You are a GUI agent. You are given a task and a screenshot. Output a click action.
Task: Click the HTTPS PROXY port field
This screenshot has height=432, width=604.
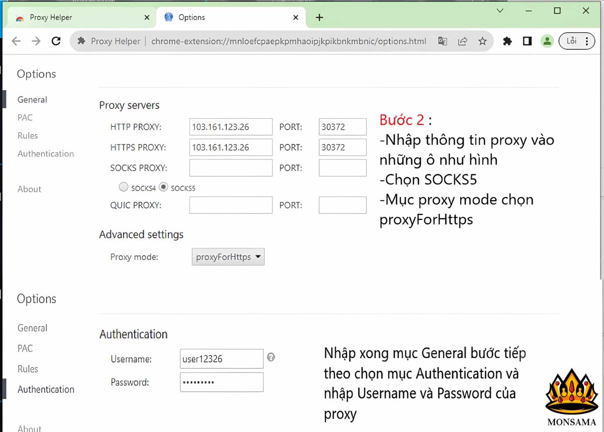[343, 147]
